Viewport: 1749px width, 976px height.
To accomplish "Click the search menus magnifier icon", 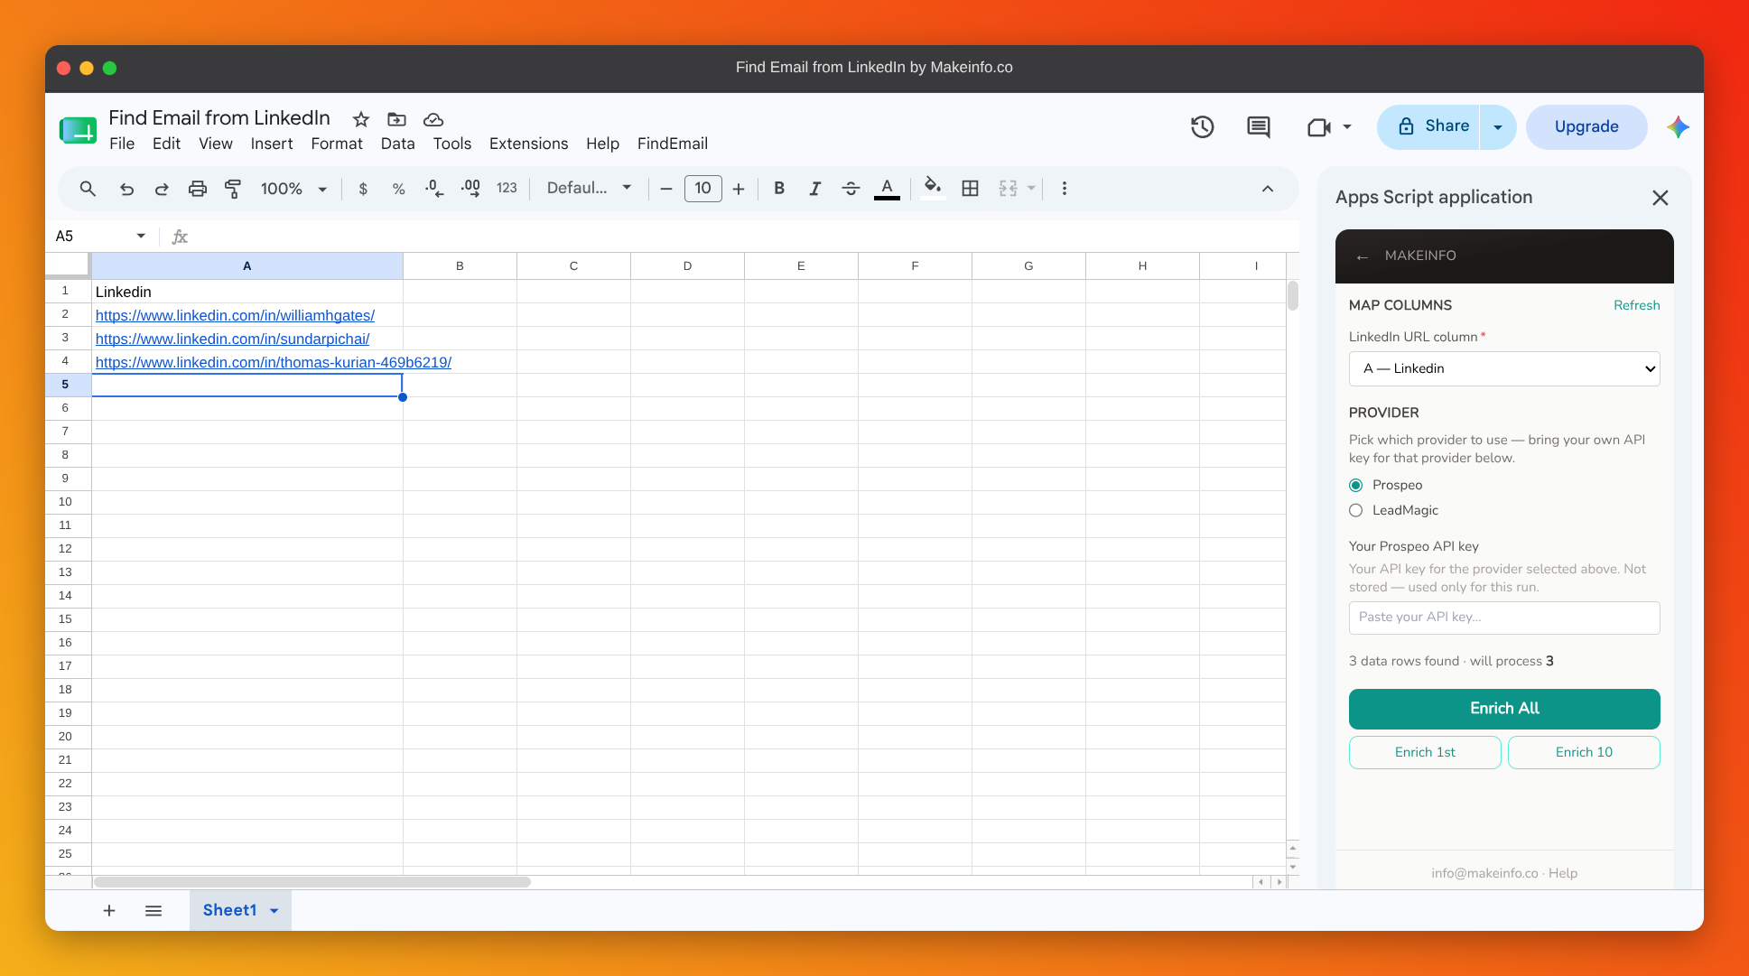I will [x=88, y=189].
